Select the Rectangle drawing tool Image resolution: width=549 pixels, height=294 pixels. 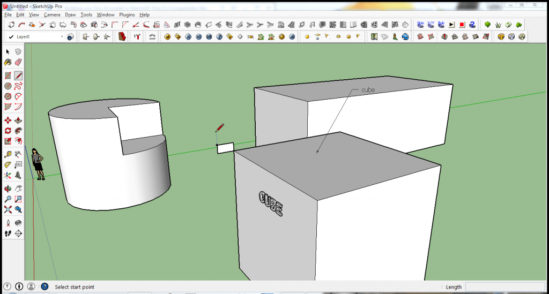(8, 76)
